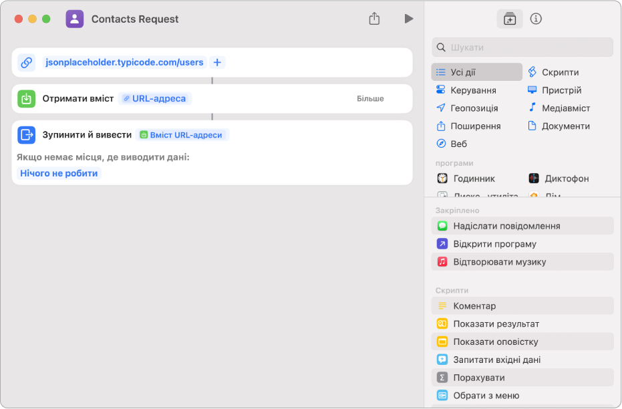
Task: Open the Медіавміст category
Action: pyautogui.click(x=559, y=108)
